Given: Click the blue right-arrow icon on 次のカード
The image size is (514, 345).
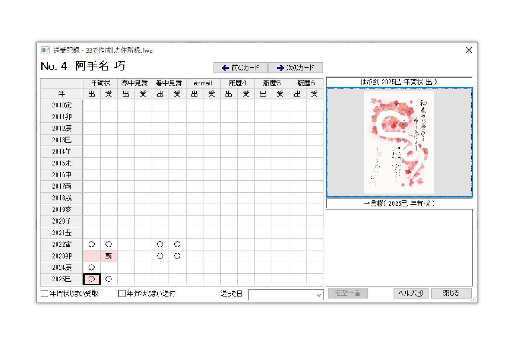Looking at the screenshot, I should click(x=279, y=67).
